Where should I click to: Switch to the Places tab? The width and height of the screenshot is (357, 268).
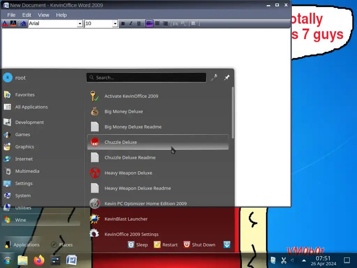click(62, 245)
